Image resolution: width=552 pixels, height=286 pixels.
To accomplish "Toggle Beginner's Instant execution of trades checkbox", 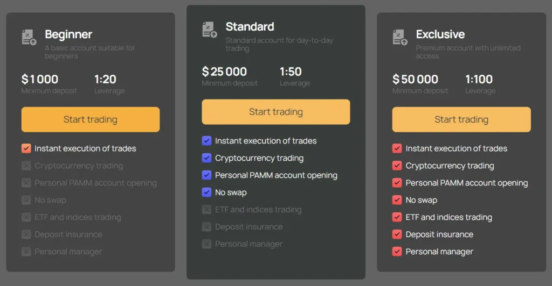I will tap(26, 148).
